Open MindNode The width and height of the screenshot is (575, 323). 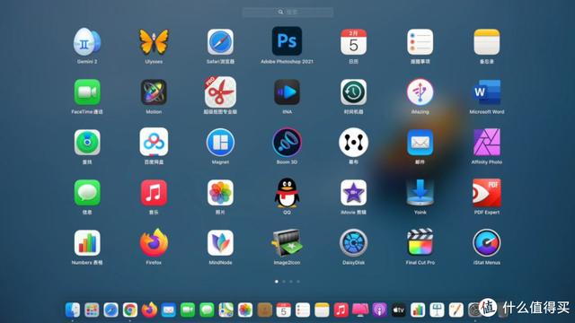coord(220,242)
